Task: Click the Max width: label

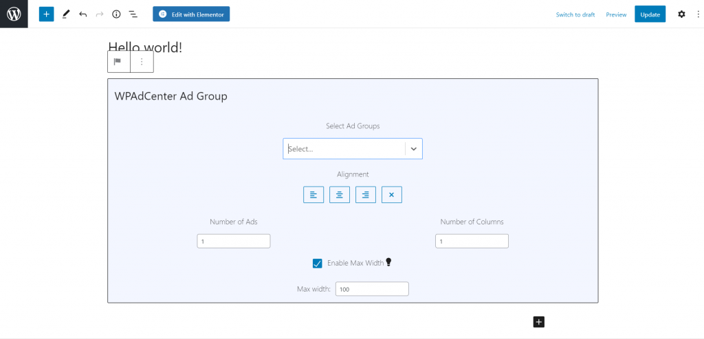Action: point(313,289)
